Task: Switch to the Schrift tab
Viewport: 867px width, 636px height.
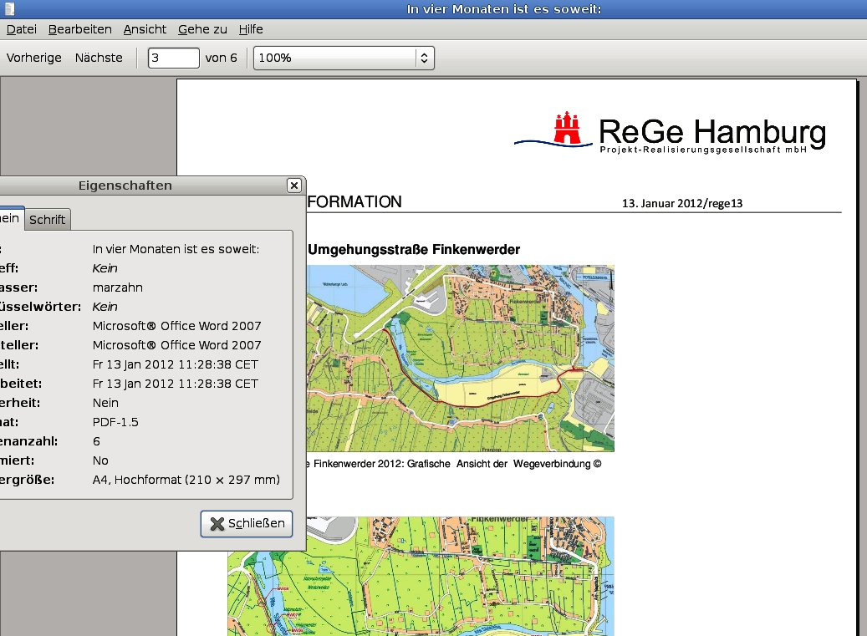Action: [x=48, y=220]
